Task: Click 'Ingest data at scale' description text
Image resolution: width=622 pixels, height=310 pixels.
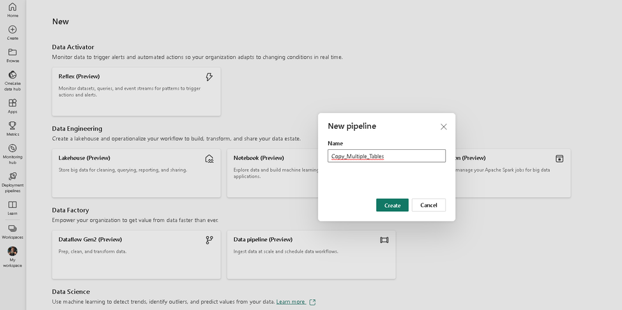Action: [x=285, y=251]
